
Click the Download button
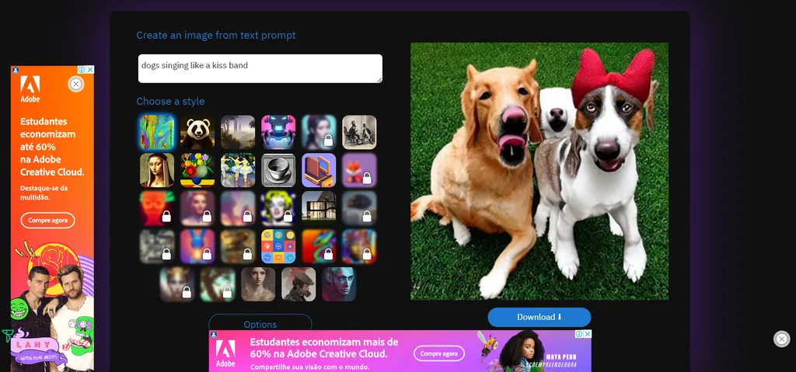point(539,317)
